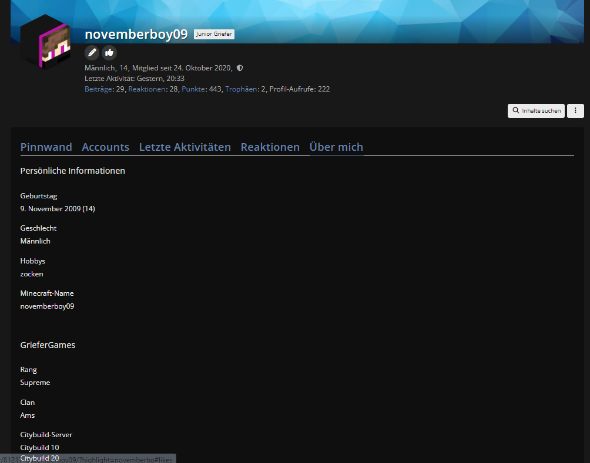Click the novemberboy09 username heading

coord(136,34)
